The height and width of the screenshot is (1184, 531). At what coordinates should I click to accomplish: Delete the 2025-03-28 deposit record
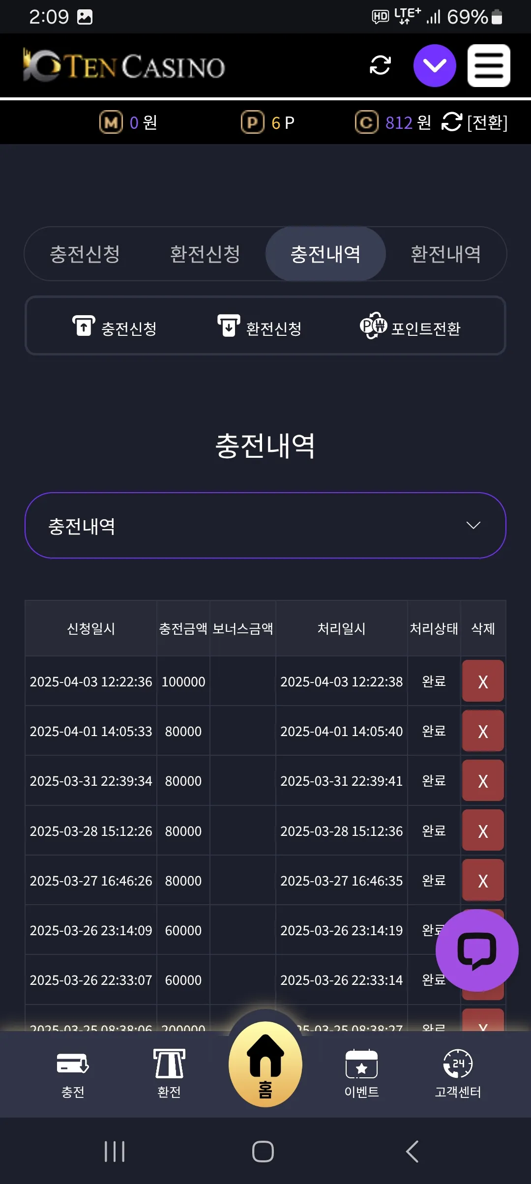(483, 830)
